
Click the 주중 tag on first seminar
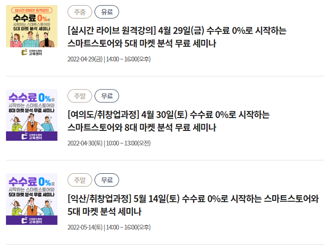[80, 12]
